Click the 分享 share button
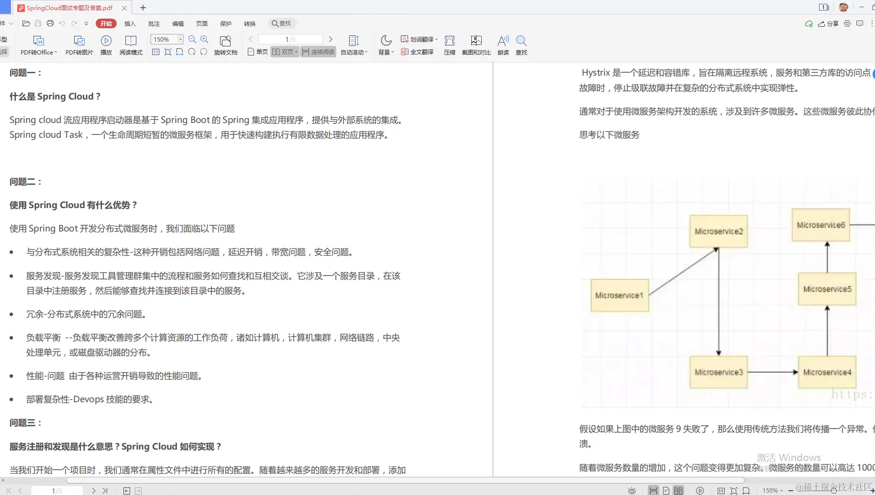The image size is (875, 495). coord(828,23)
